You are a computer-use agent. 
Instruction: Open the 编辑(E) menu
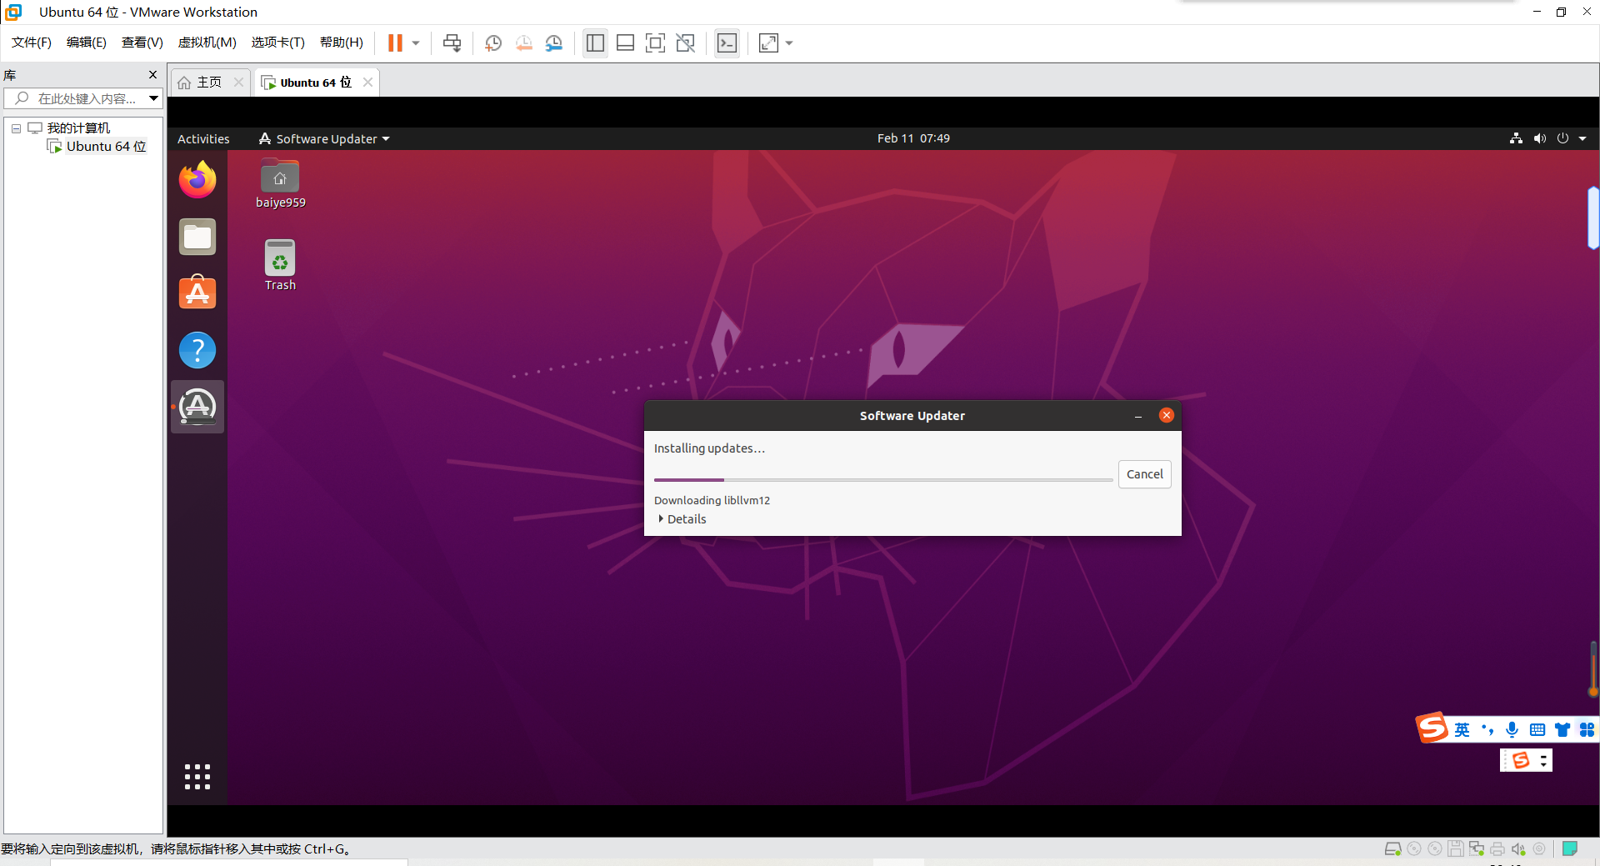pos(87,43)
